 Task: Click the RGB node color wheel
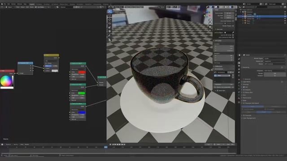tap(6, 80)
